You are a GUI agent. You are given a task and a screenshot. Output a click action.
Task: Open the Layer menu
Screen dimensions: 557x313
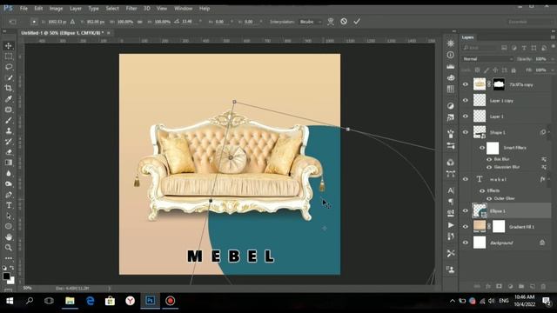pos(76,8)
